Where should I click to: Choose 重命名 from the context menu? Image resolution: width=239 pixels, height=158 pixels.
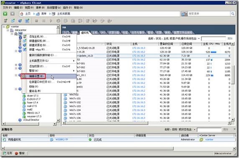click(49, 91)
